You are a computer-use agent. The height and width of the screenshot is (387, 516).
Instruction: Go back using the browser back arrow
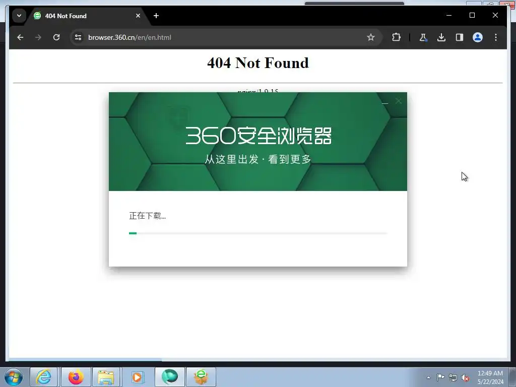point(20,37)
